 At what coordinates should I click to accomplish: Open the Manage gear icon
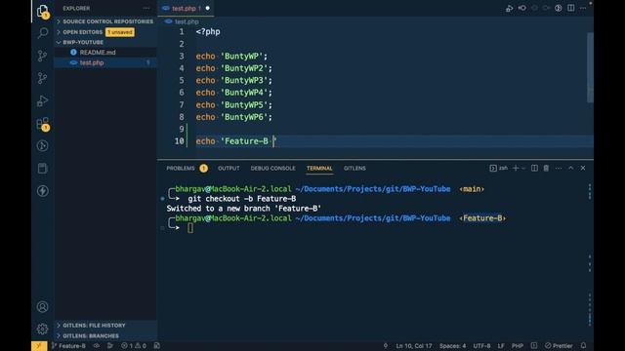tap(43, 329)
